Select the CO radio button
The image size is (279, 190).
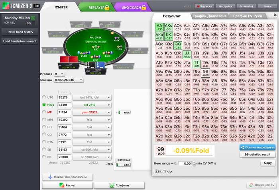pos(44,134)
